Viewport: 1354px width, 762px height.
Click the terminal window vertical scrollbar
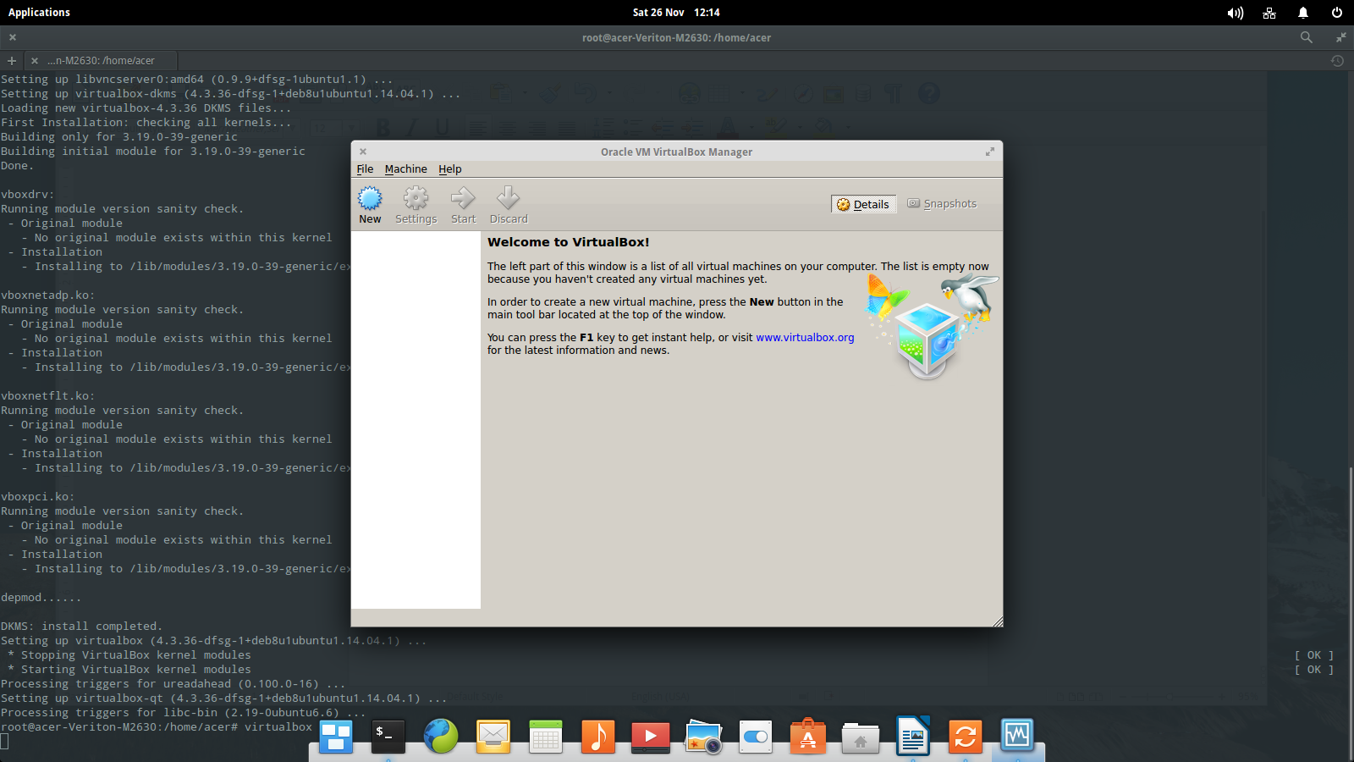(1351, 614)
